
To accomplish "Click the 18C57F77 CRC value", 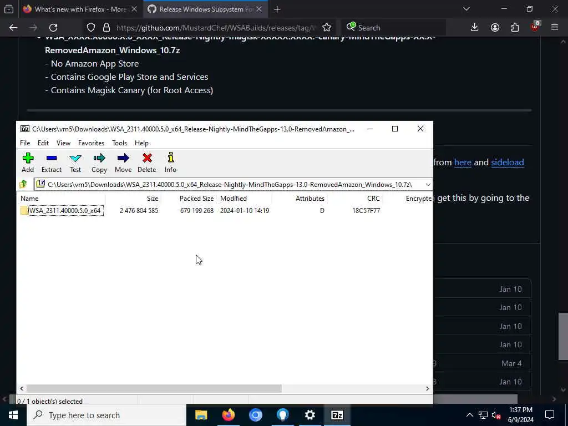I will pyautogui.click(x=366, y=210).
